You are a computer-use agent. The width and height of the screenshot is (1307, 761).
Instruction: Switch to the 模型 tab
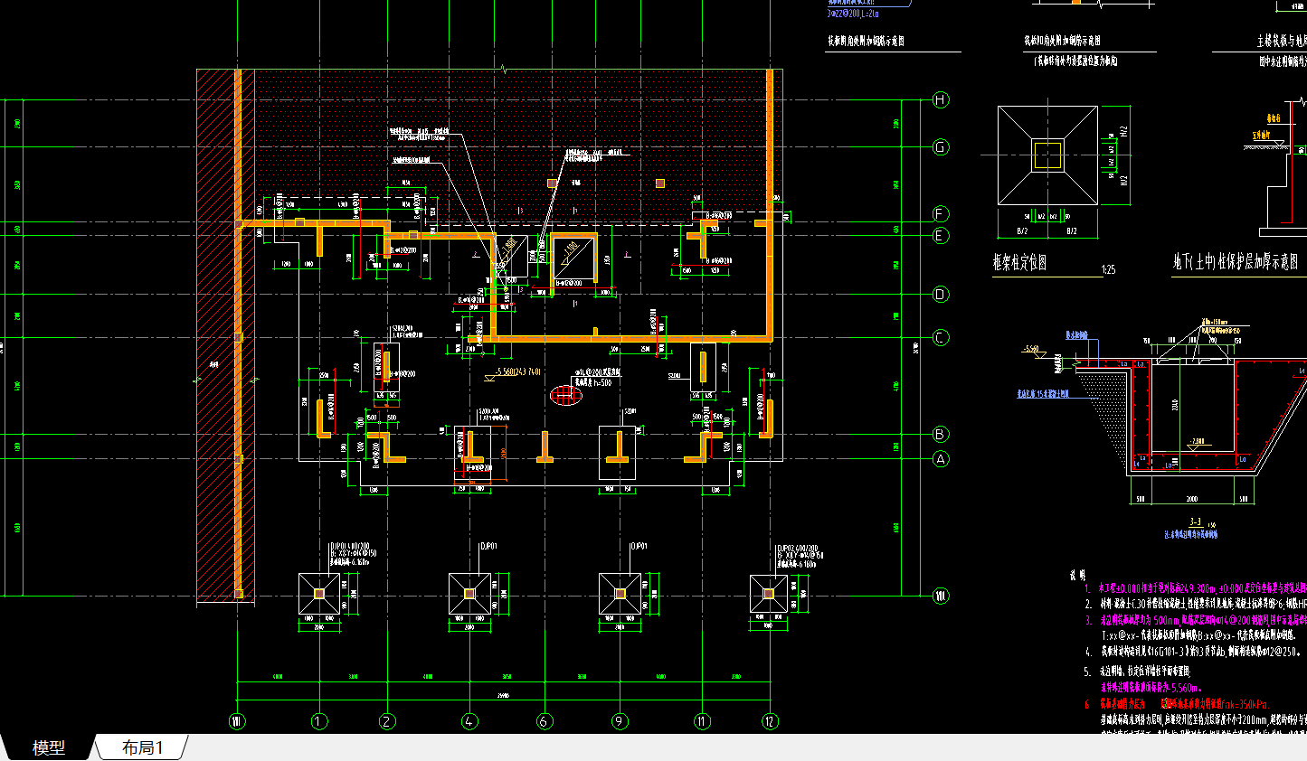point(49,747)
